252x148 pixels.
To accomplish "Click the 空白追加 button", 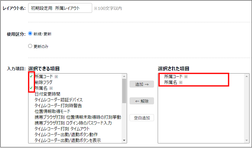I will (x=141, y=118).
